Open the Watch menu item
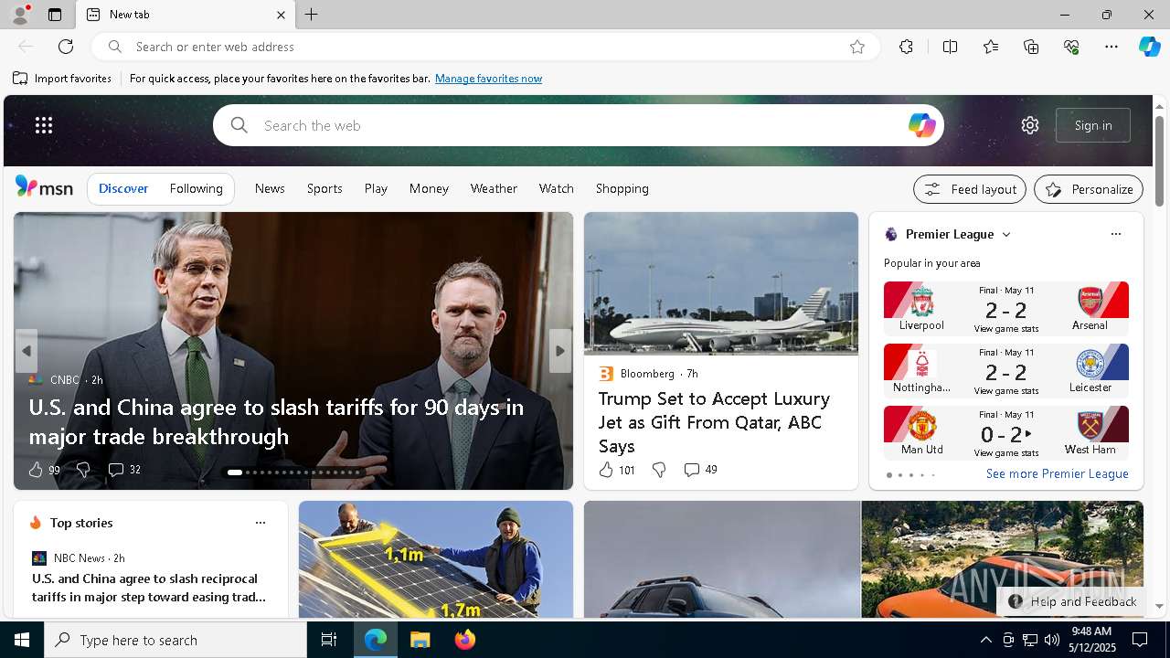1170x658 pixels. pyautogui.click(x=556, y=188)
